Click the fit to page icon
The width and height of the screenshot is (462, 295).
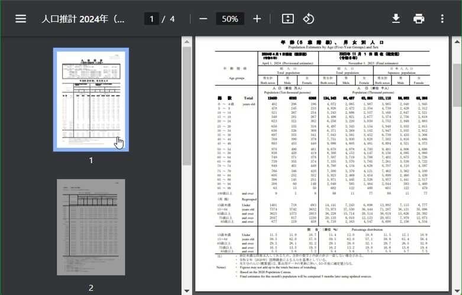point(287,19)
